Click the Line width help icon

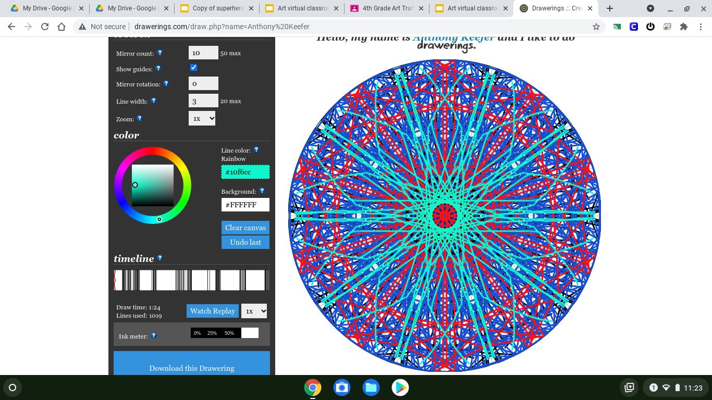coord(154,101)
